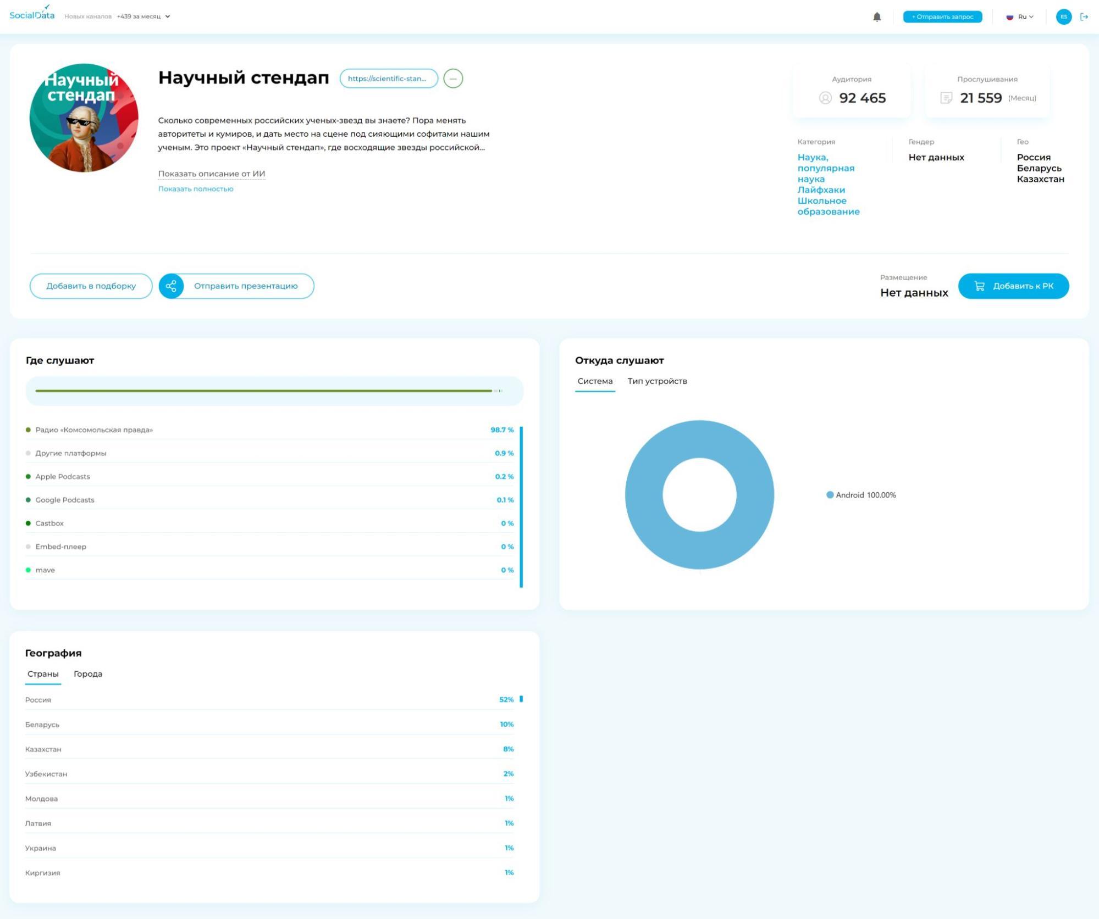Select the Страны tab
Image resolution: width=1099 pixels, height=919 pixels.
coord(43,674)
